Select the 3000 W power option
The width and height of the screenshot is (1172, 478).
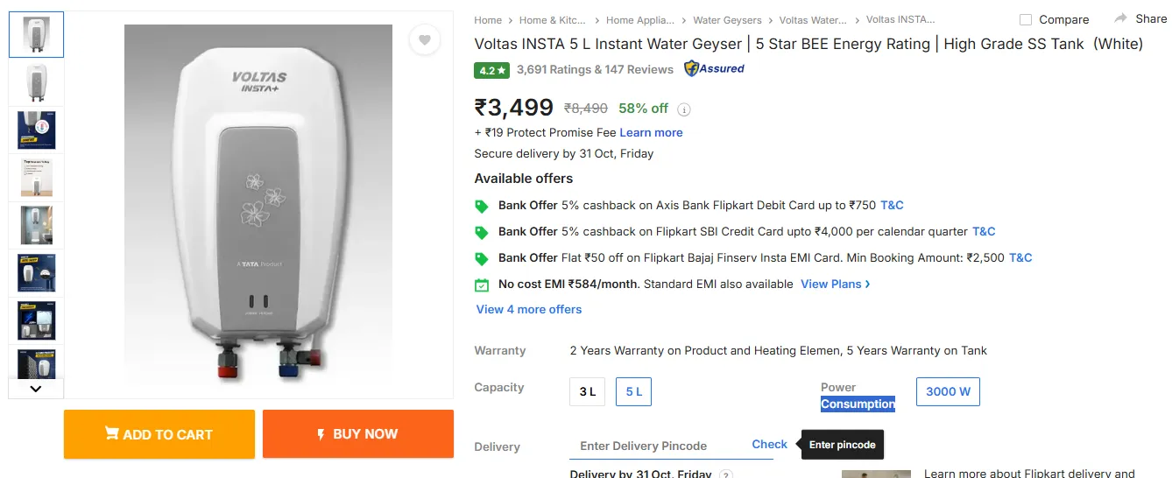(x=948, y=391)
